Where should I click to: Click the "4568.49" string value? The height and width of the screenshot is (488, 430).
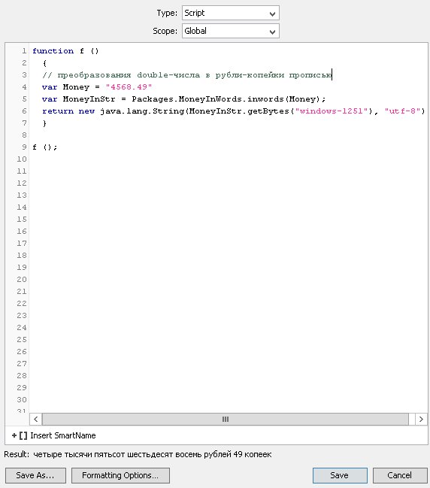pos(129,87)
